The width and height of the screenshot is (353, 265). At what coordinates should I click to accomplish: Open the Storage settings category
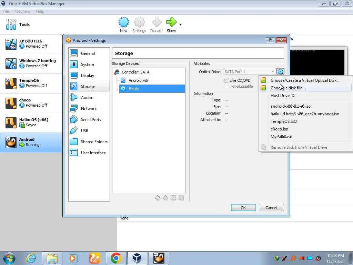click(x=89, y=87)
